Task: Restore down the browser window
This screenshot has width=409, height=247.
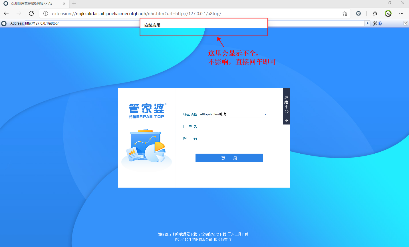Action: pos(390,3)
